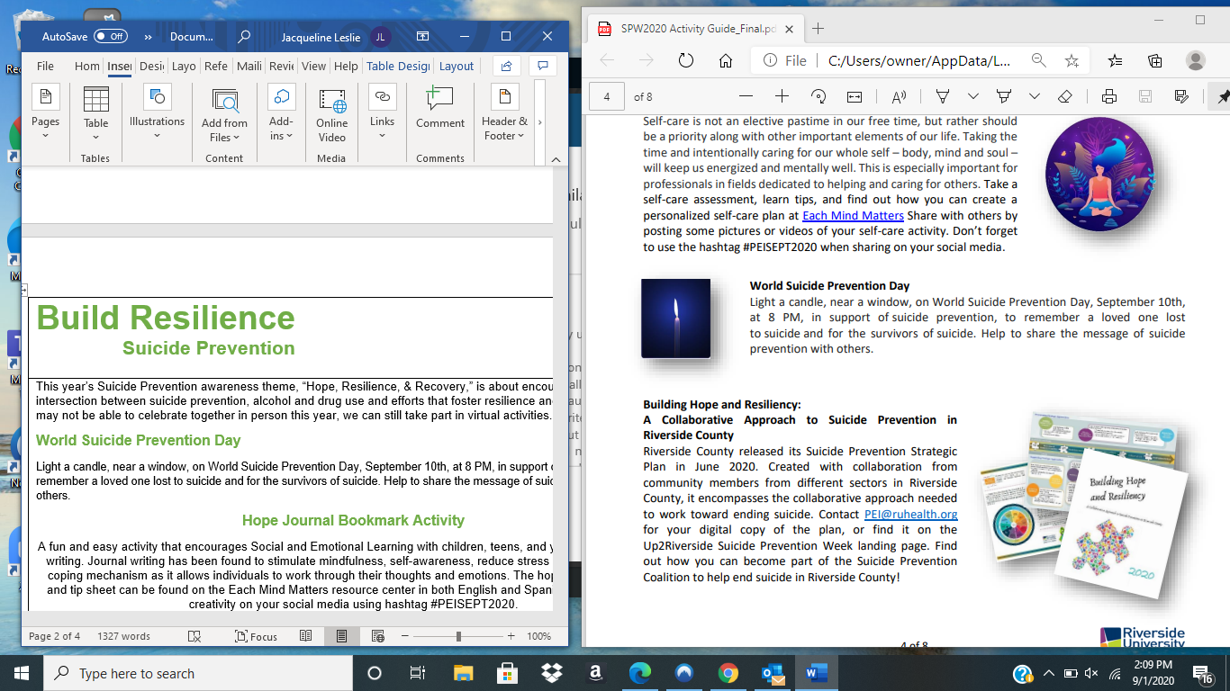This screenshot has height=691, width=1230.
Task: Toggle the AutoSave switch in Word
Action: pos(110,37)
